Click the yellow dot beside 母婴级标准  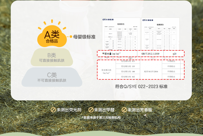71,37
